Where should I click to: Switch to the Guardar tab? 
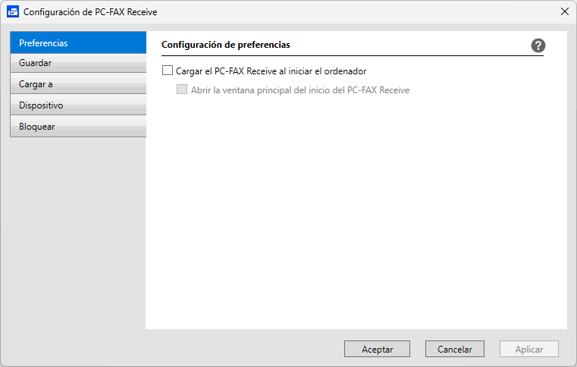[77, 63]
